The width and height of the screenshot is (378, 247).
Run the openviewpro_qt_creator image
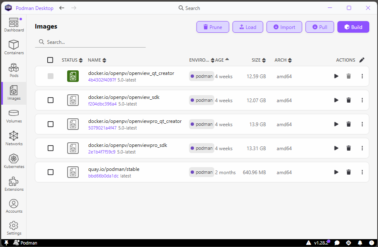(x=336, y=124)
